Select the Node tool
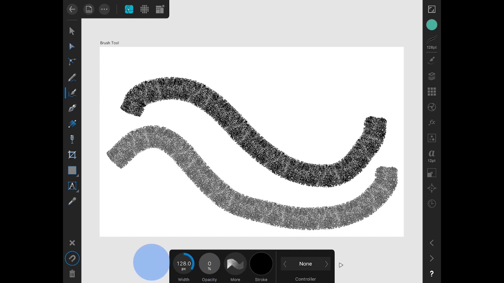504x283 pixels. point(72,46)
